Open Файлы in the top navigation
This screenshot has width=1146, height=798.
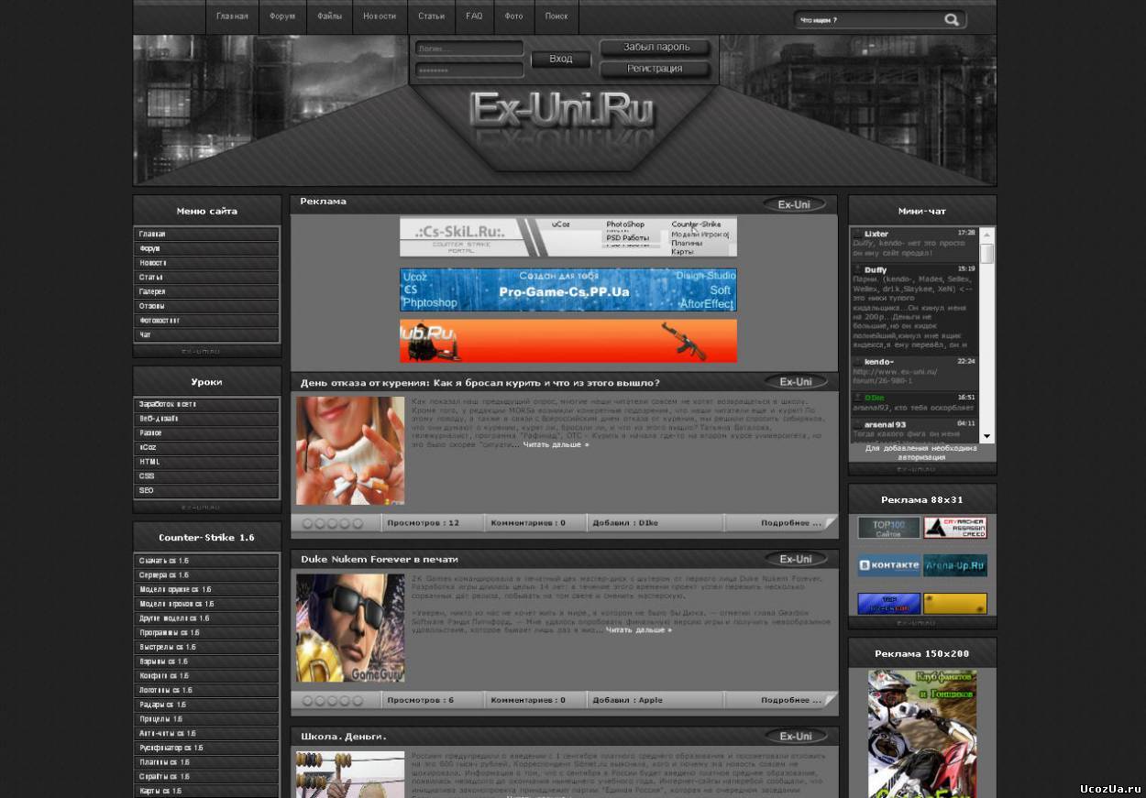(x=330, y=16)
